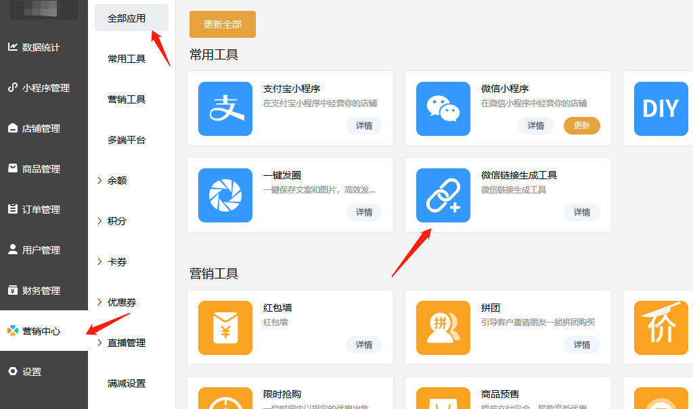Click the 数据统计 chart icon
This screenshot has height=409, width=693.
coord(13,47)
